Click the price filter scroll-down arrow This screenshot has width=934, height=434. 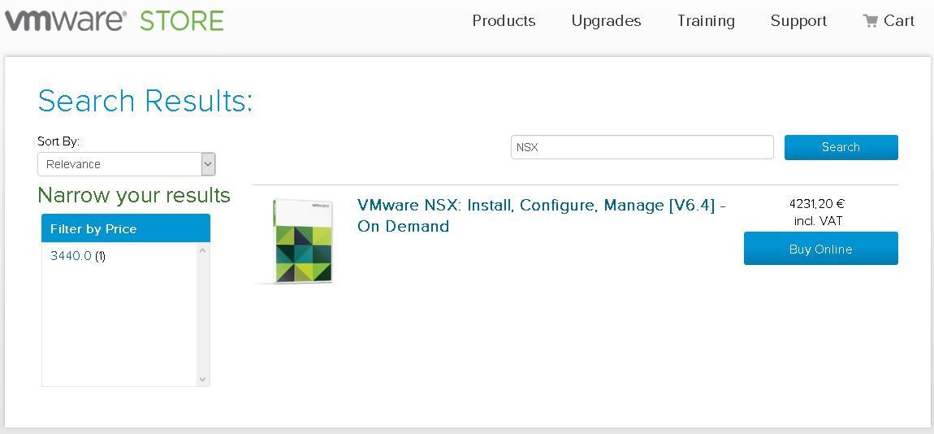click(x=203, y=379)
